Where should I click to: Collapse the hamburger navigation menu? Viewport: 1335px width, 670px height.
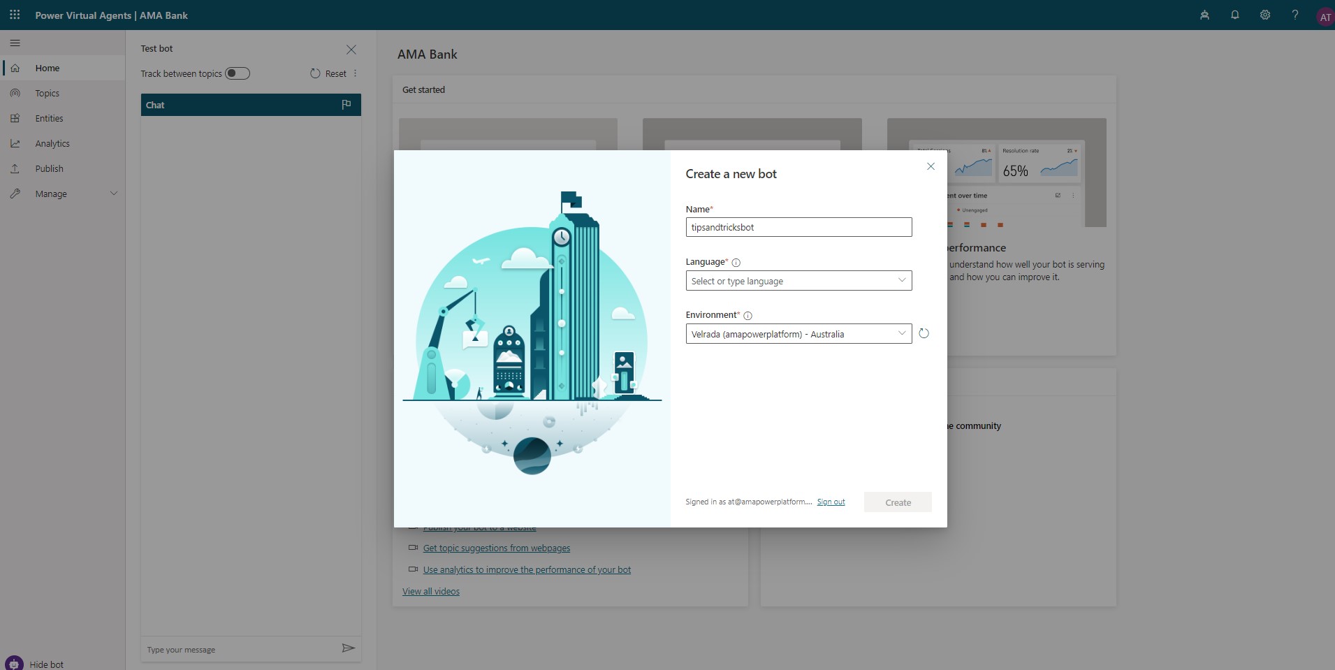click(x=15, y=43)
